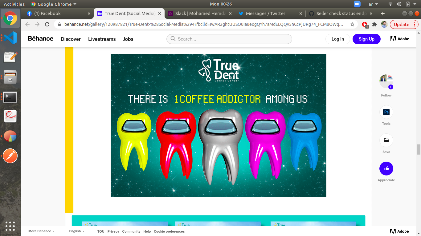Image resolution: width=421 pixels, height=236 pixels.
Task: Open the TOU footer link
Action: (x=101, y=231)
